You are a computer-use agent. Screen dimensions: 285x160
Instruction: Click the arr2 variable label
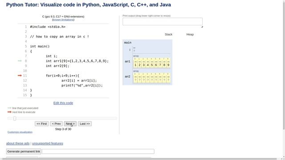(127, 76)
